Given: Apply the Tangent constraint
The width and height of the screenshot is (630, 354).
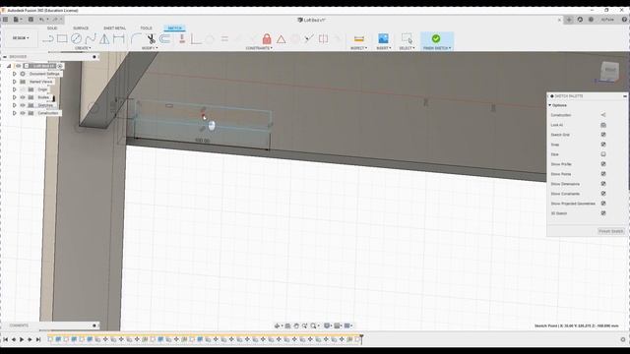Looking at the screenshot, I should coord(210,39).
